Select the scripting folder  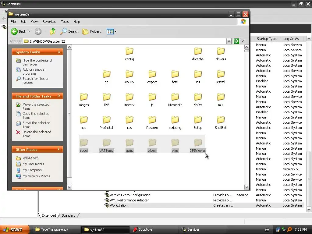(175, 122)
